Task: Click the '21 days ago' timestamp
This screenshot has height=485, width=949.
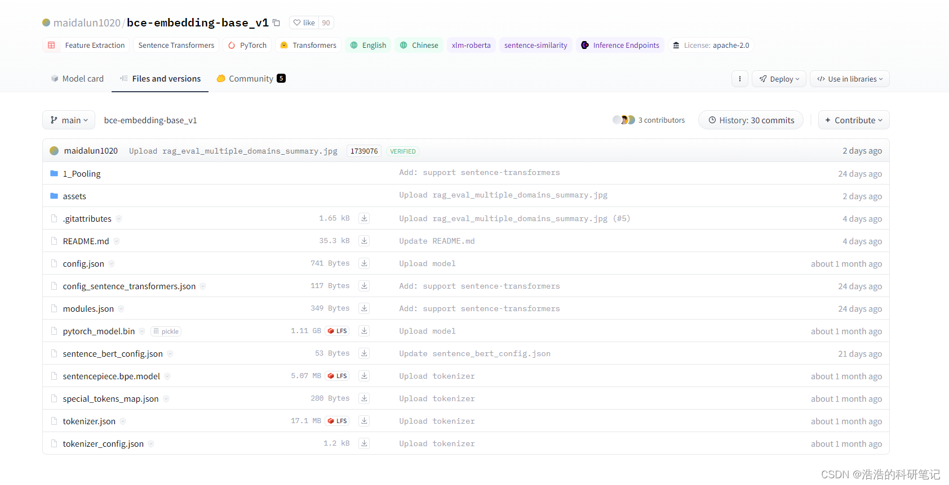Action: (x=860, y=353)
